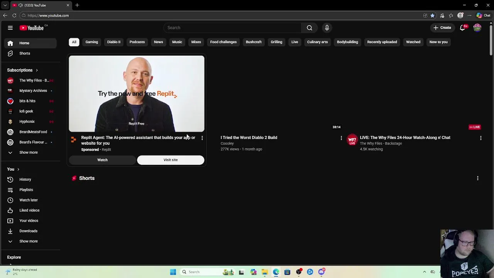
Task: Open options for Why Files LIVE video
Action: (x=480, y=138)
